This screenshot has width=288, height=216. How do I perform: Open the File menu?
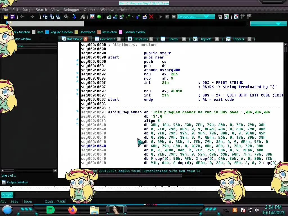(x=5, y=10)
